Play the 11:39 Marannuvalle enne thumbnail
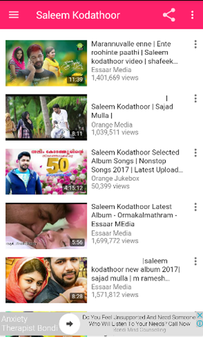Screen dimensions: 203x337 (46, 63)
